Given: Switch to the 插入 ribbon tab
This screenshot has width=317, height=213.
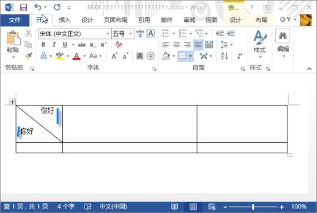Looking at the screenshot, I should point(65,20).
